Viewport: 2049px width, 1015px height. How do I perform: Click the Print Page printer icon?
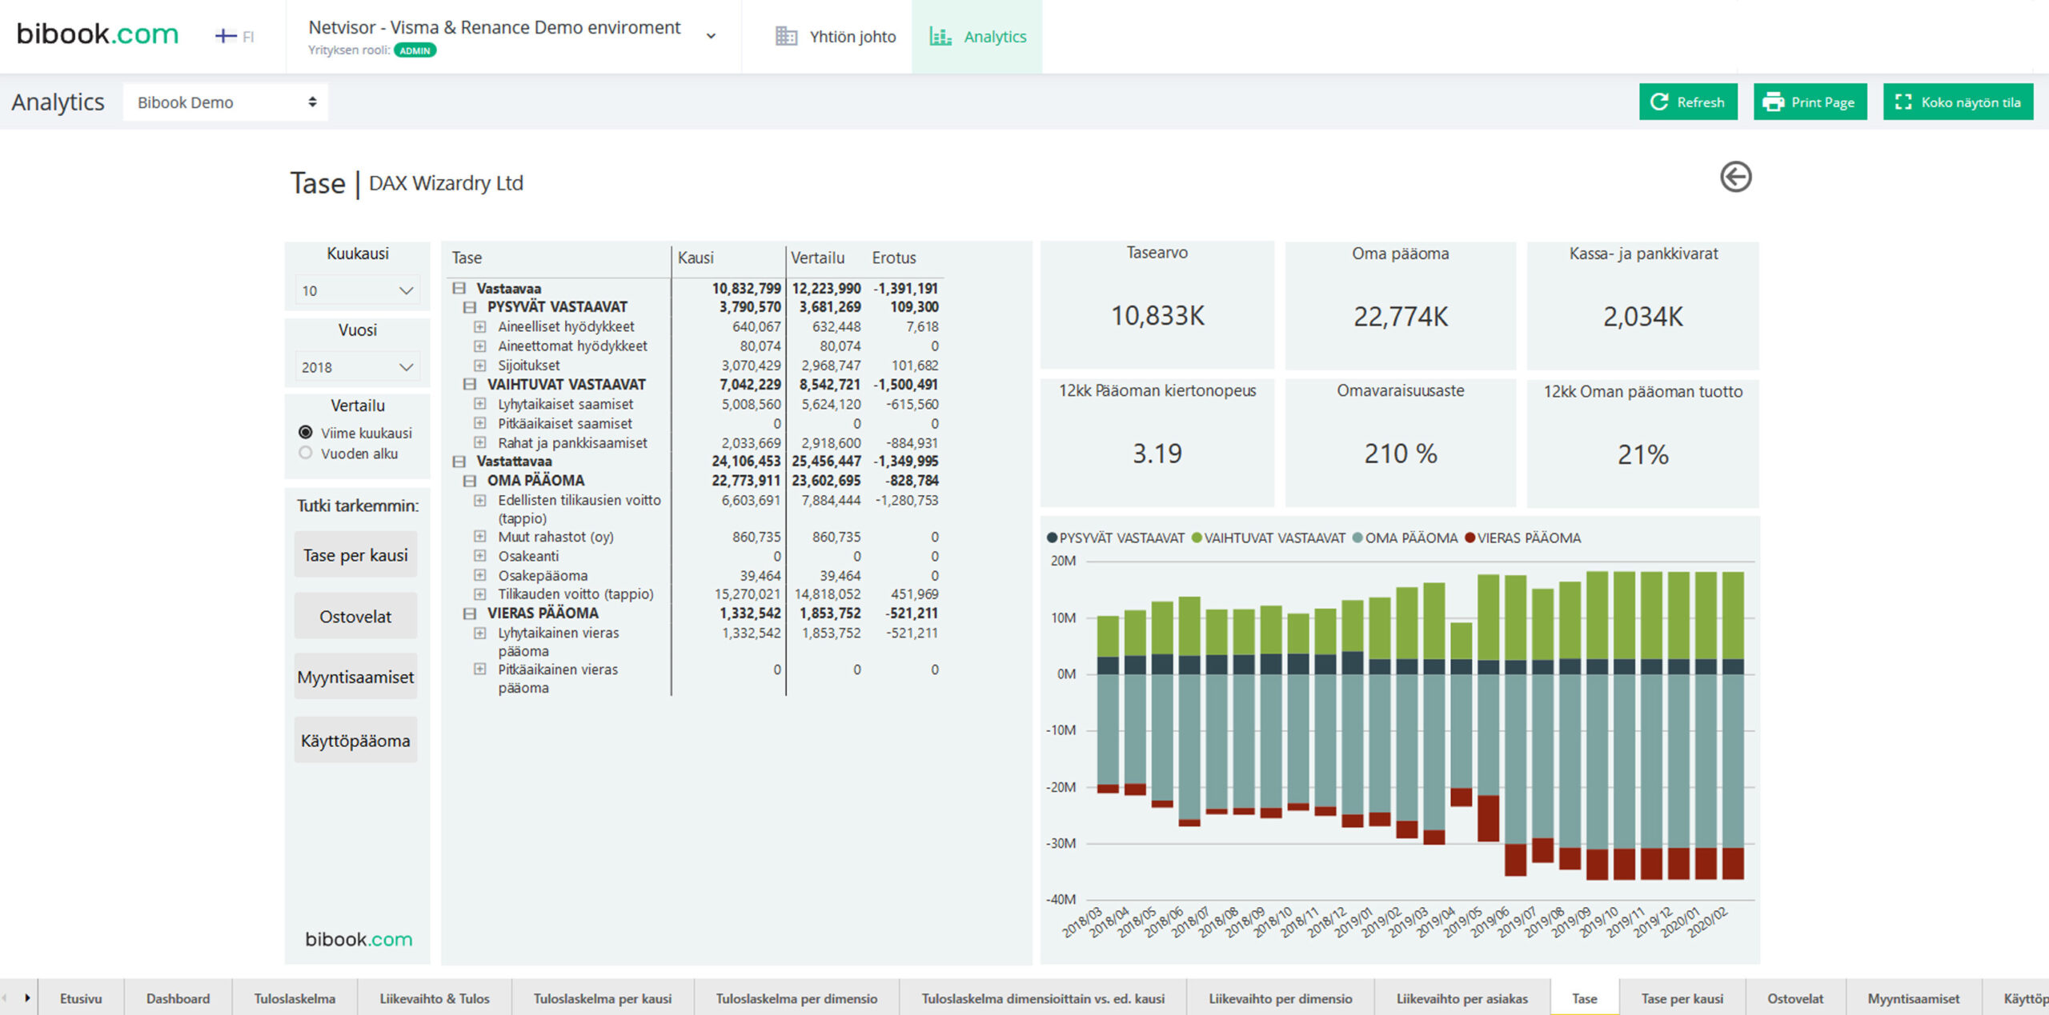(x=1774, y=102)
